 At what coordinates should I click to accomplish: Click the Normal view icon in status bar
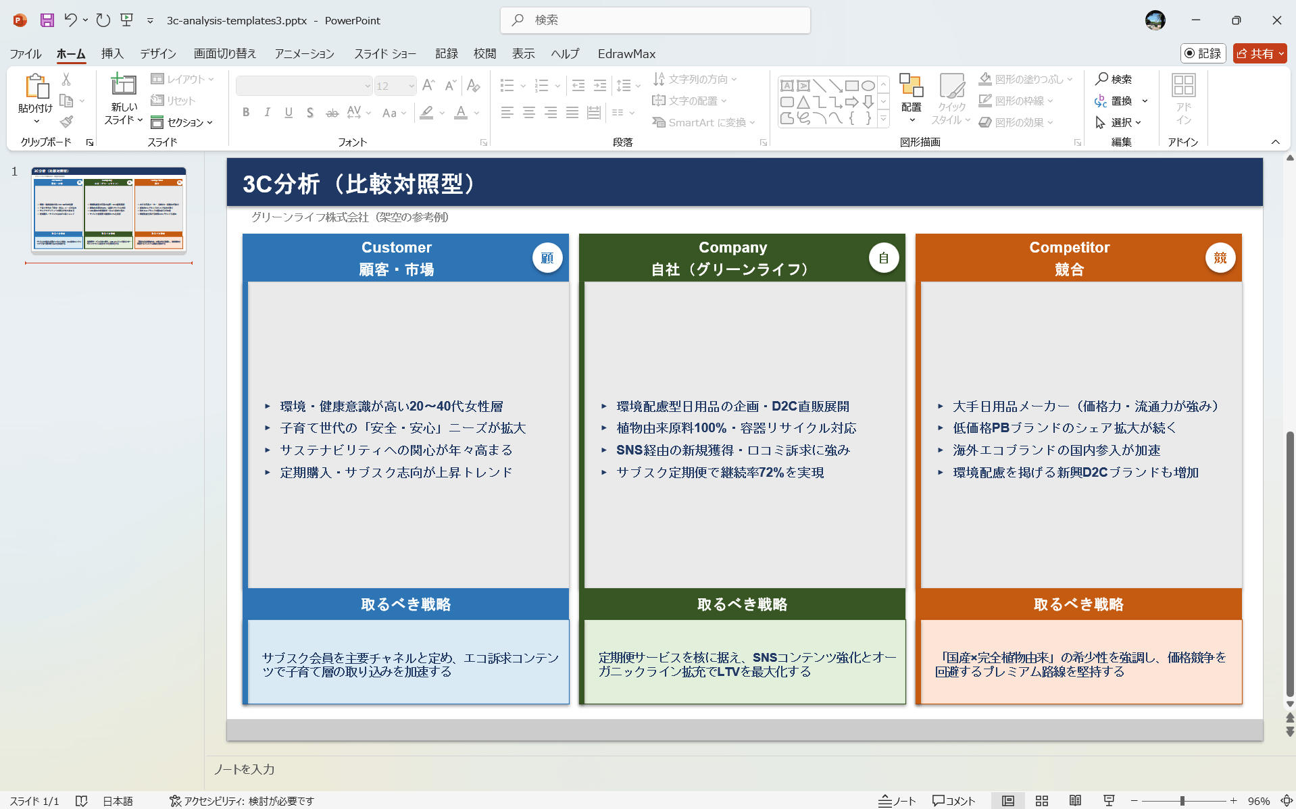1008,801
